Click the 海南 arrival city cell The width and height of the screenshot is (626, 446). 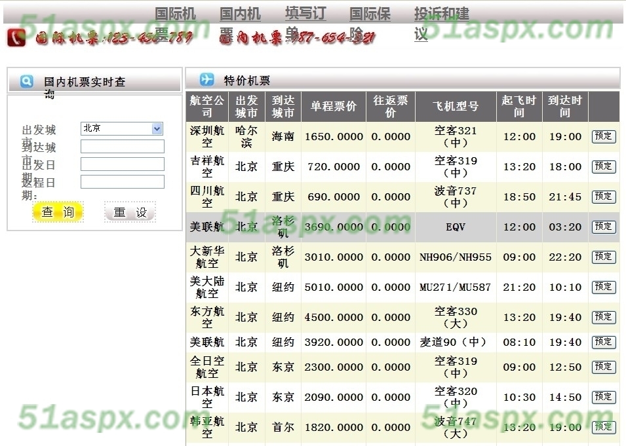283,136
